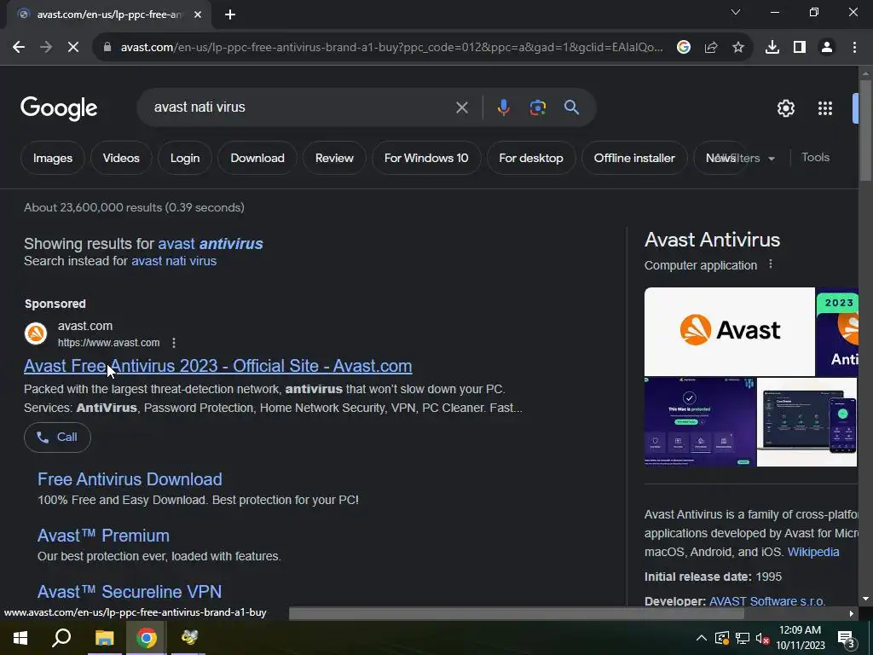
Task: Open AVAST Software s.r.o. developer link
Action: point(766,601)
